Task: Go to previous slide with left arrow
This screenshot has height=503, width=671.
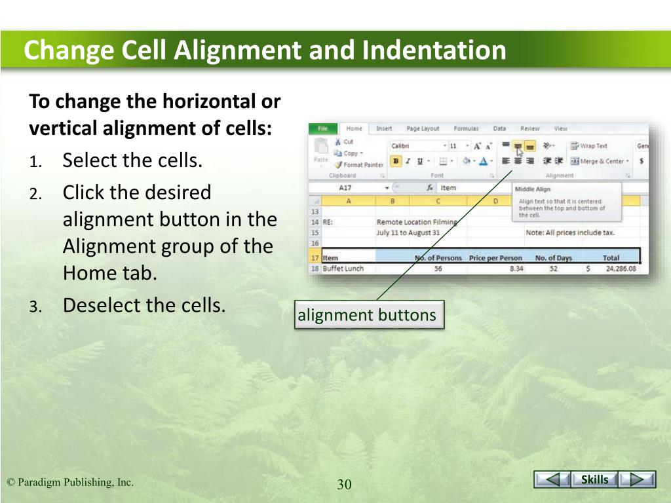Action: 552,479
